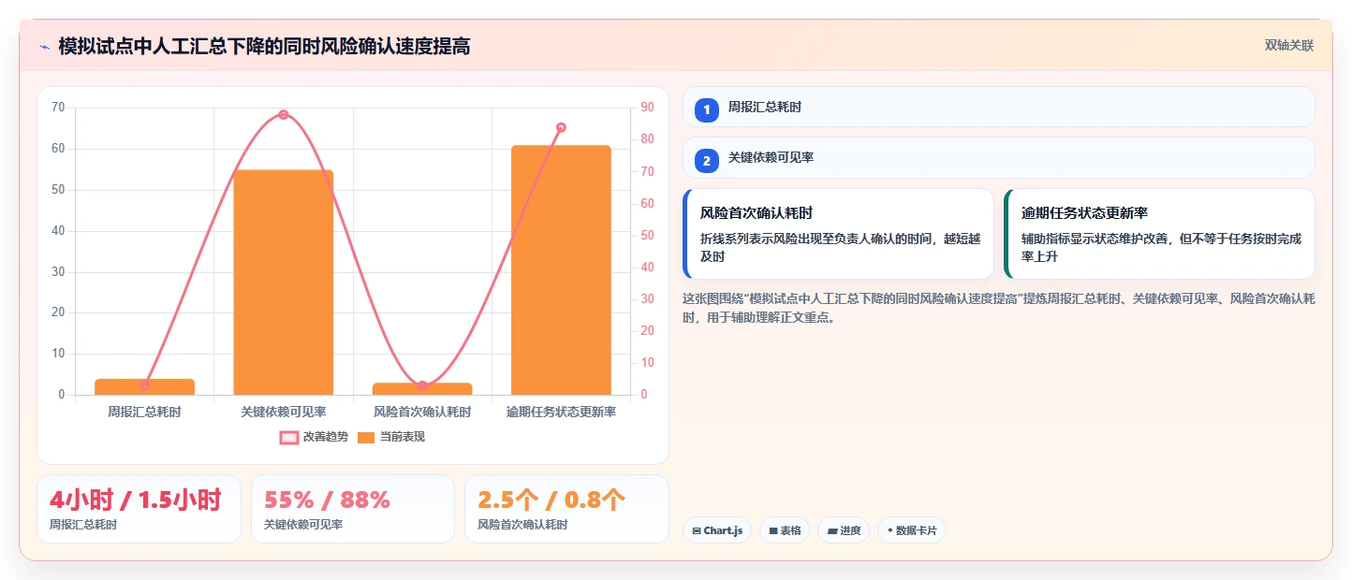
Task: Click the 双轴关联 label in the header
Action: pos(1289,45)
